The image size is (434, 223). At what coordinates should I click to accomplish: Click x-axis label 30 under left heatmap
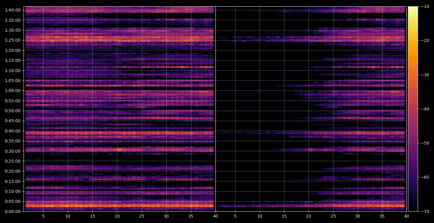tap(166, 216)
